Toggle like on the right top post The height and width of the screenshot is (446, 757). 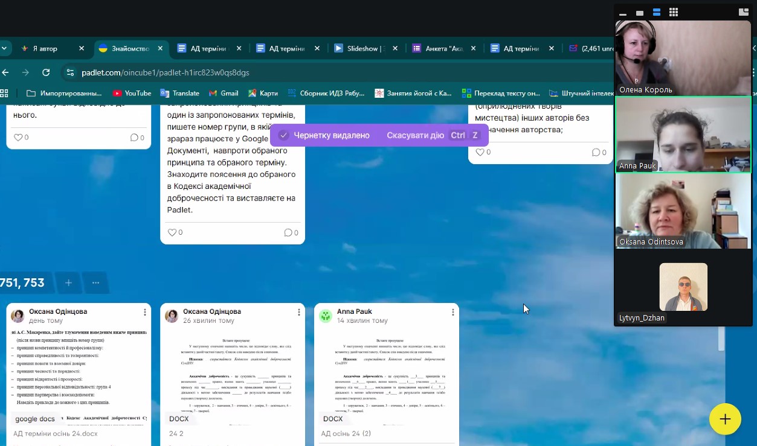click(x=480, y=153)
